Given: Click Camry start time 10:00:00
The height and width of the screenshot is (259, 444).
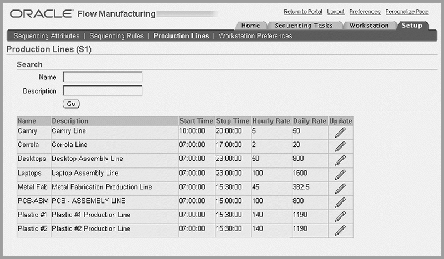Looking at the screenshot, I should (192, 131).
